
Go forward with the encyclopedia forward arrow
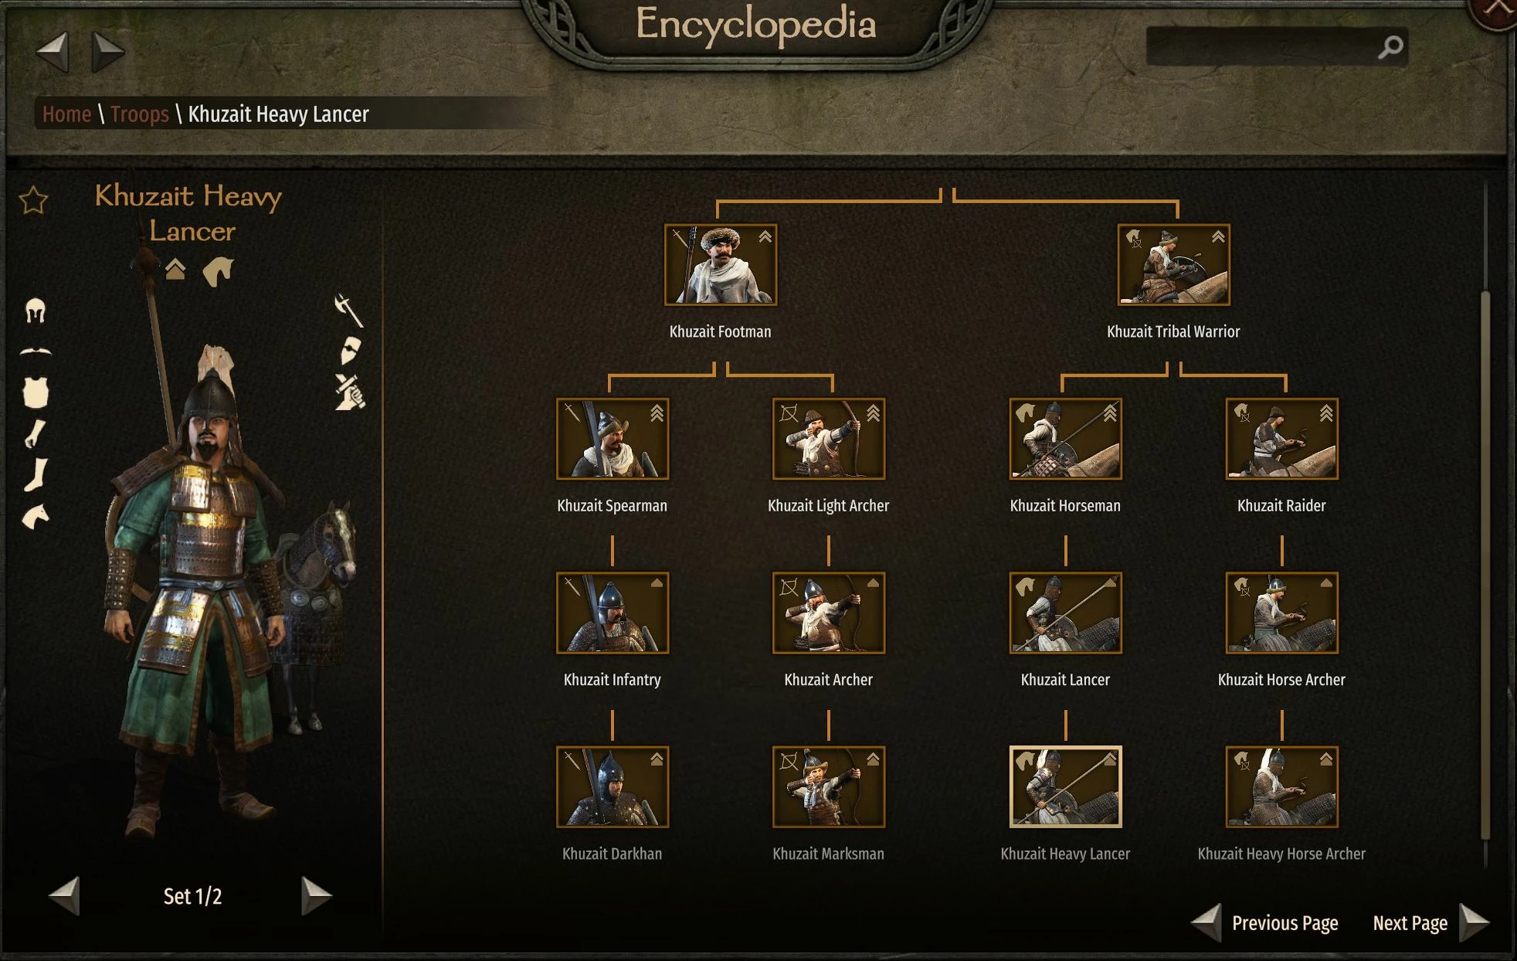point(107,52)
